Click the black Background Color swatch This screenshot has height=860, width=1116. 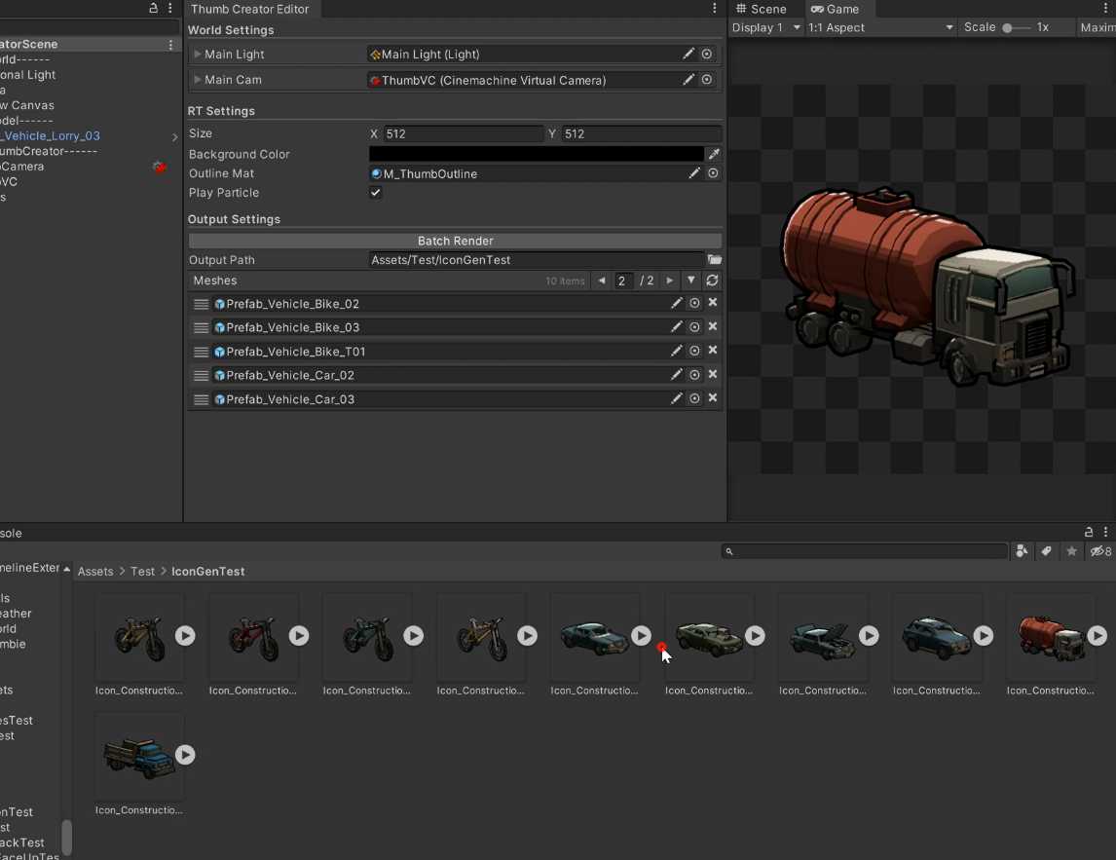536,154
